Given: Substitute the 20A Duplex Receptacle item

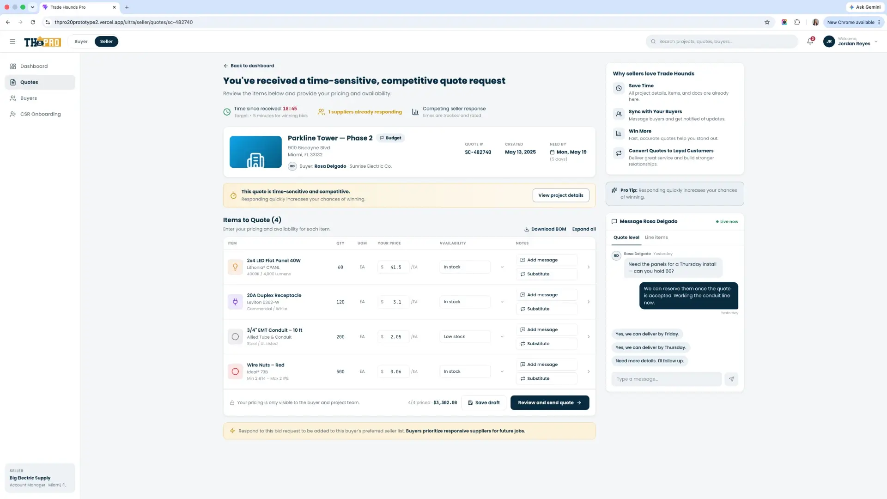Looking at the screenshot, I should [546, 309].
